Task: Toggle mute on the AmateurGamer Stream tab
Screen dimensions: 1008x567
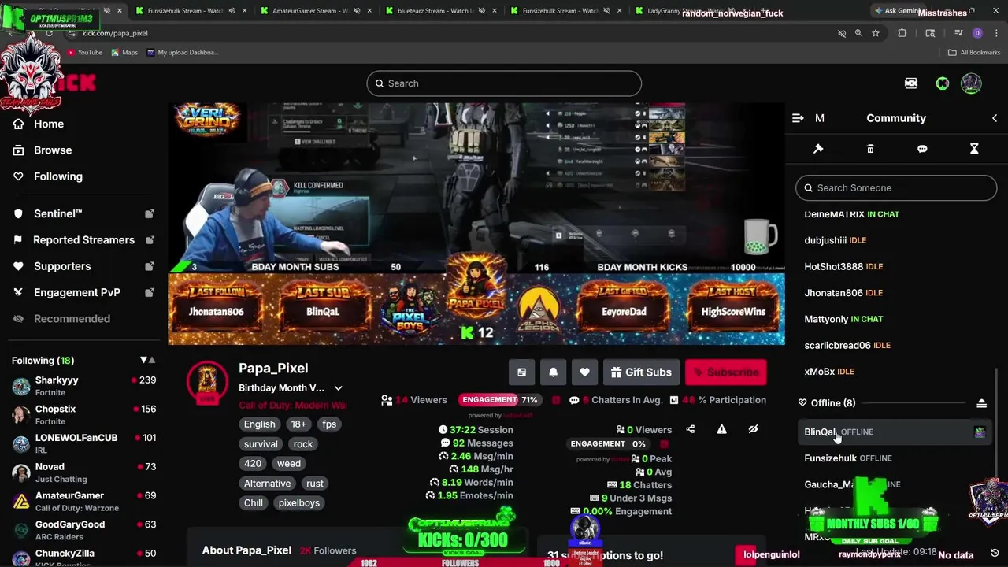Action: coord(357,11)
